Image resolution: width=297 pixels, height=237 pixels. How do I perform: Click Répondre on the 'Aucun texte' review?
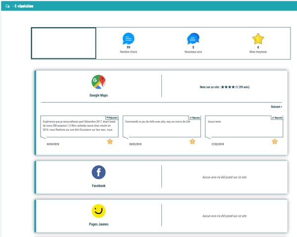coord(276,118)
